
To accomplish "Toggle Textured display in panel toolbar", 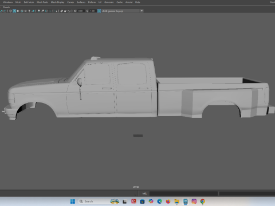I will 25,11.
